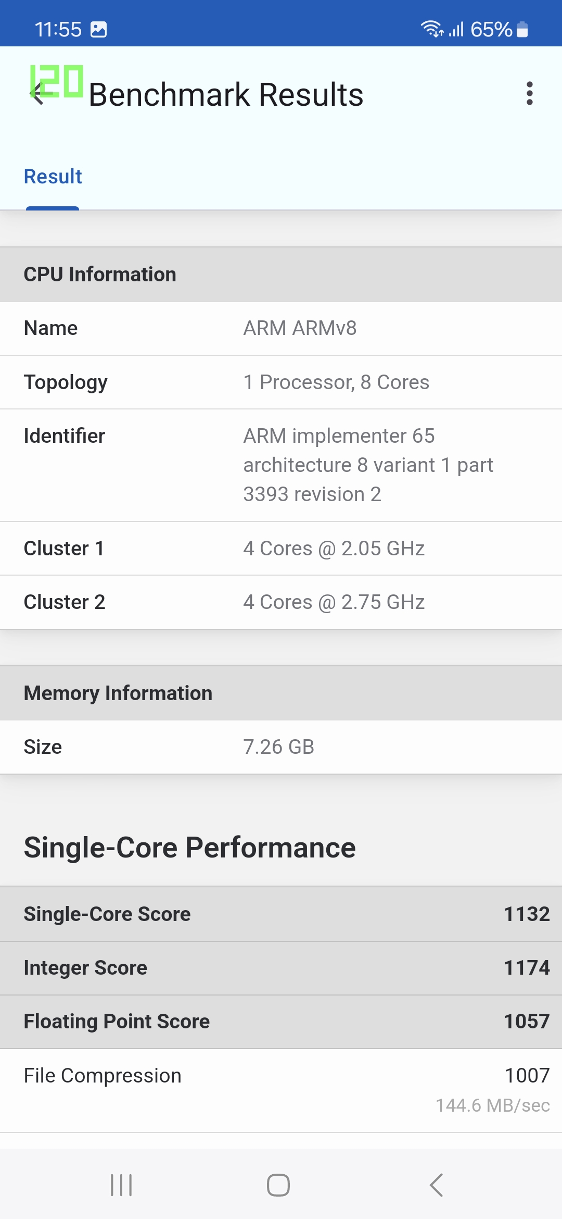Tap the battery indicator icon
This screenshot has height=1219, width=562.
[x=522, y=30]
